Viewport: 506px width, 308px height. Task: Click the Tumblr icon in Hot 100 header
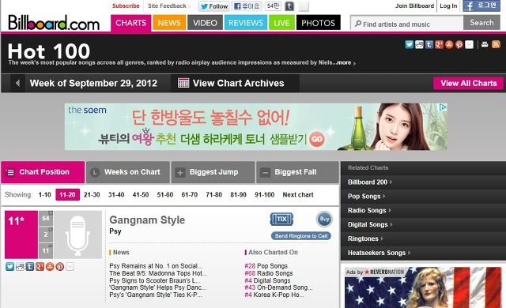[429, 44]
